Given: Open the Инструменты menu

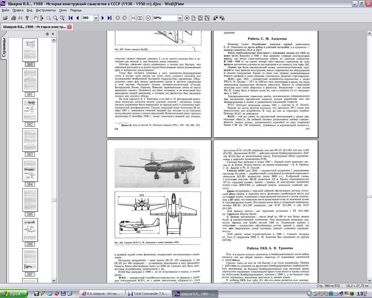Looking at the screenshot, I should (46, 10).
